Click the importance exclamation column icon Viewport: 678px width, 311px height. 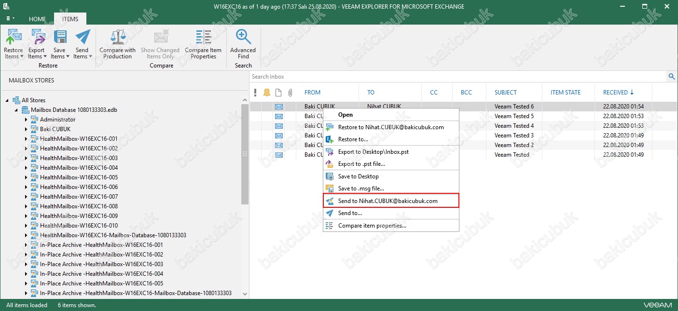tap(255, 93)
